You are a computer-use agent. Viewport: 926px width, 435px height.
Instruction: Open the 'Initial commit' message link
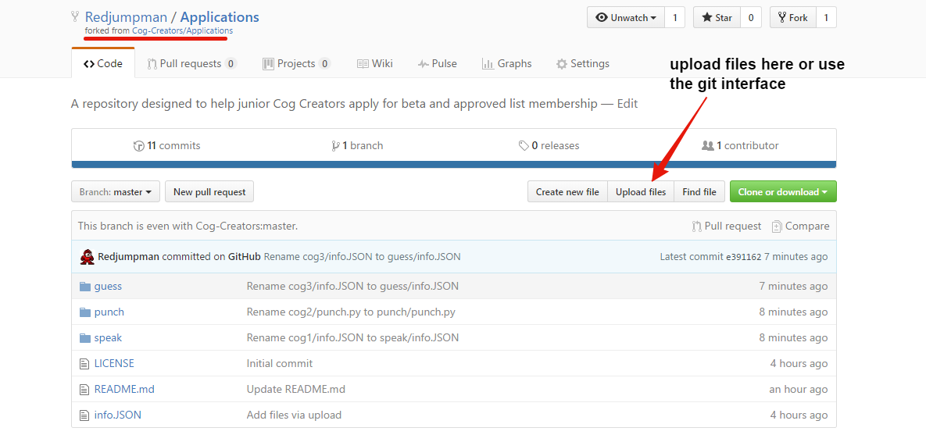279,364
